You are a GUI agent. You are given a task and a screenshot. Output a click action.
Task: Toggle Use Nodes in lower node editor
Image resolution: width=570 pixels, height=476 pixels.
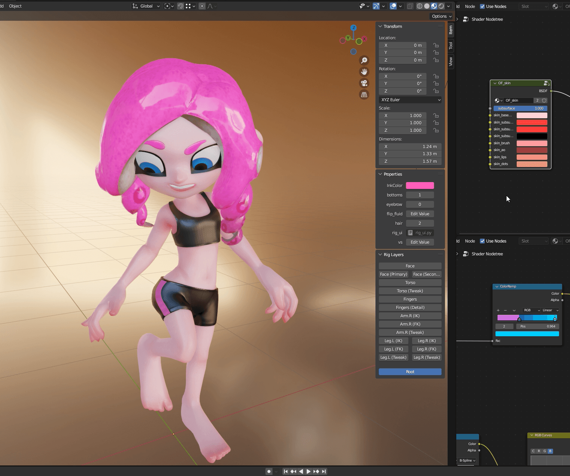coord(482,241)
